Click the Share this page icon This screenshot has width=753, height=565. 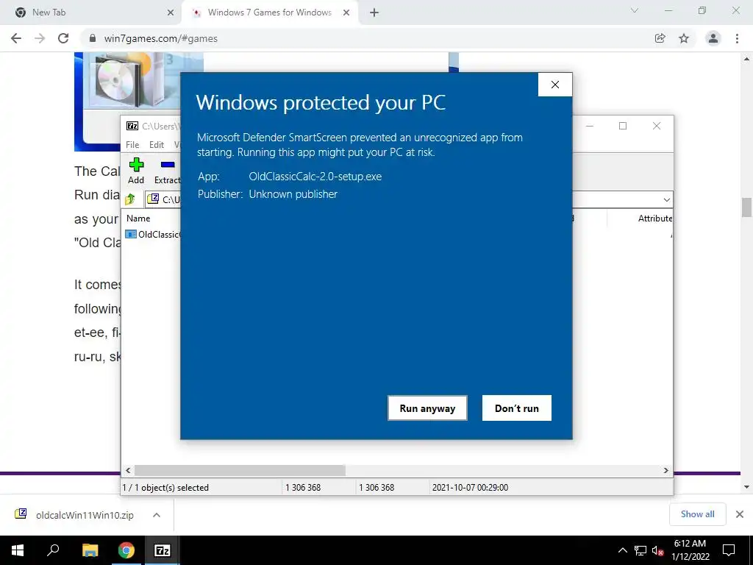[x=660, y=38]
